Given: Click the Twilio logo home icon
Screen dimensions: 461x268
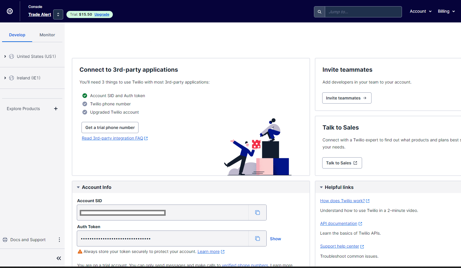Looking at the screenshot, I should pos(10,11).
